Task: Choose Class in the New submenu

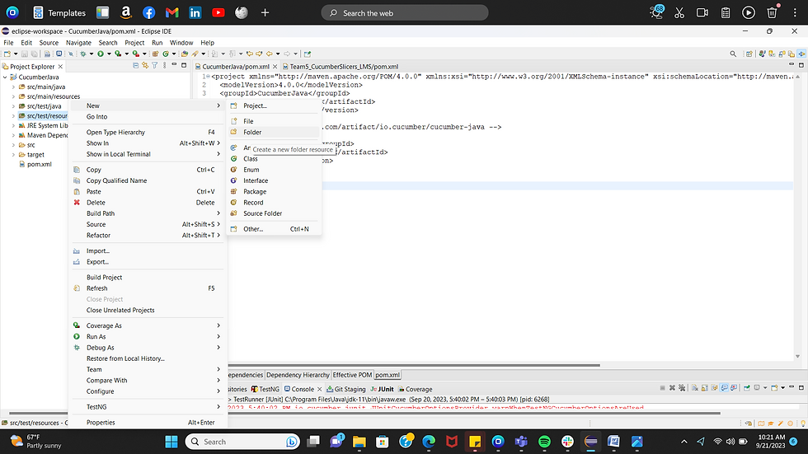Action: [x=274, y=158]
